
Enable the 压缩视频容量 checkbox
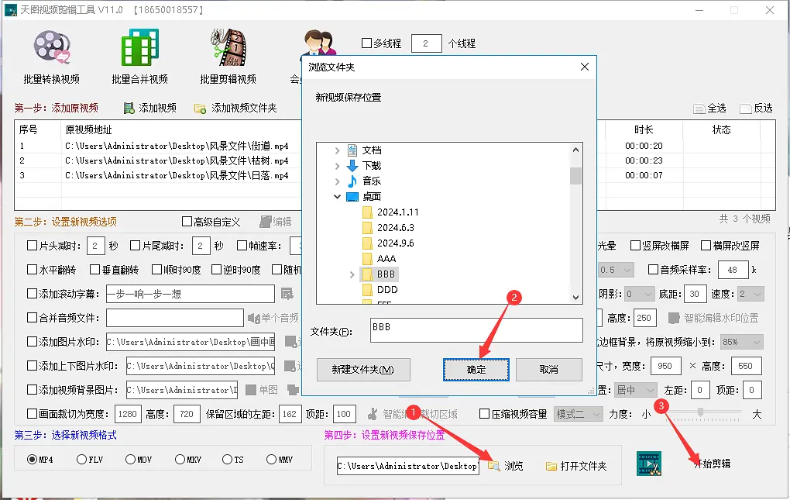[484, 414]
